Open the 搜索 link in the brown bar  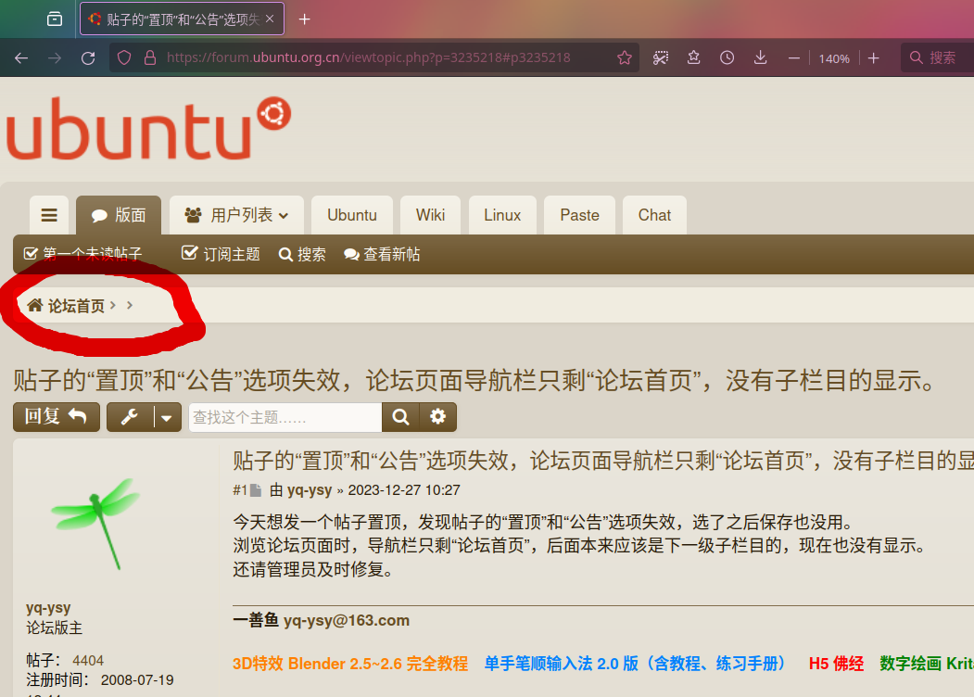click(x=302, y=254)
